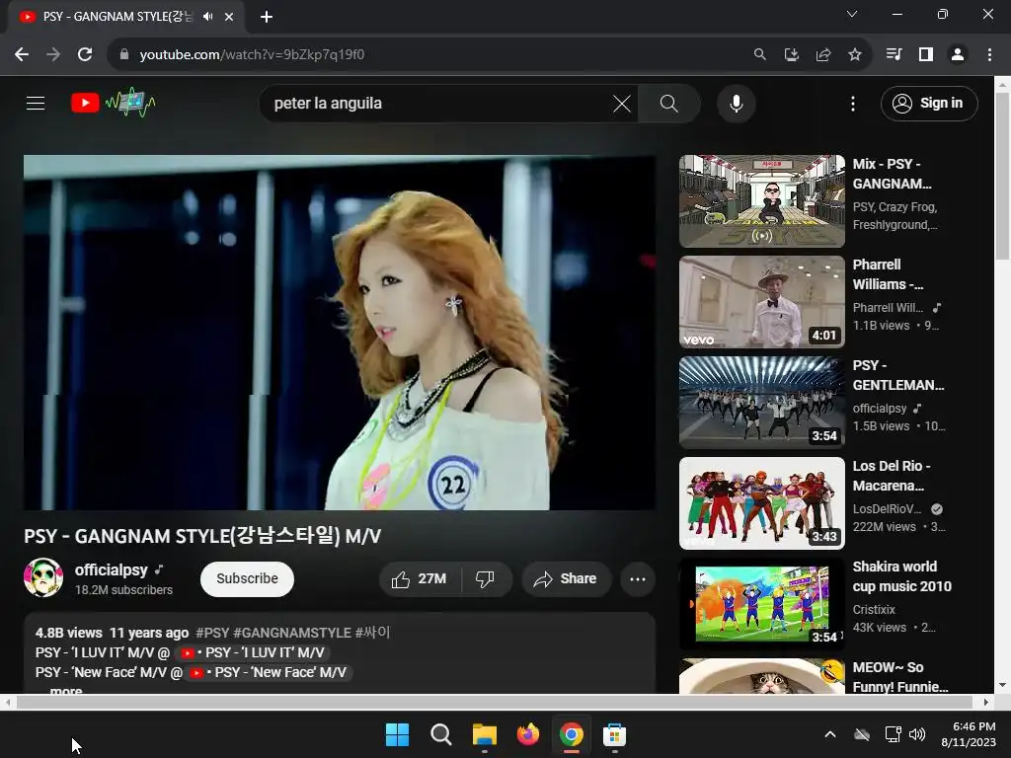This screenshot has height=758, width=1011.
Task: Open File Explorer from taskbar
Action: click(x=484, y=734)
